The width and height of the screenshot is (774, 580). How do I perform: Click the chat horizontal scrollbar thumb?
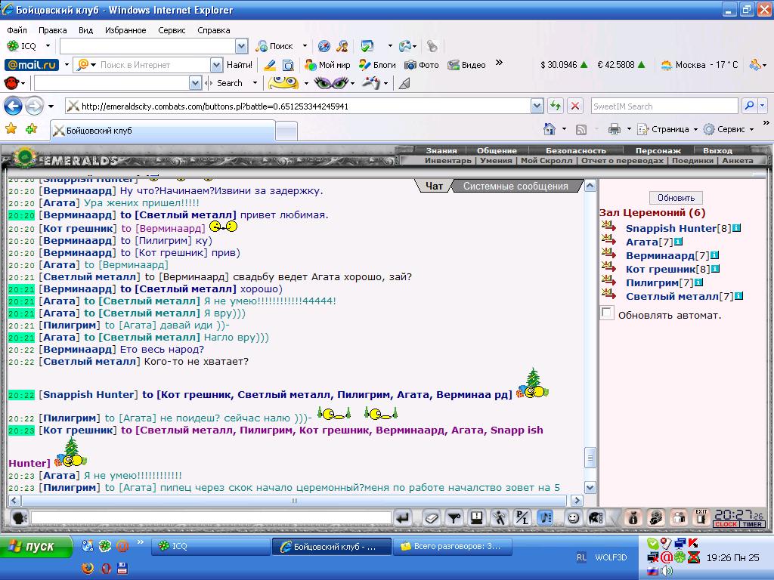point(294,500)
